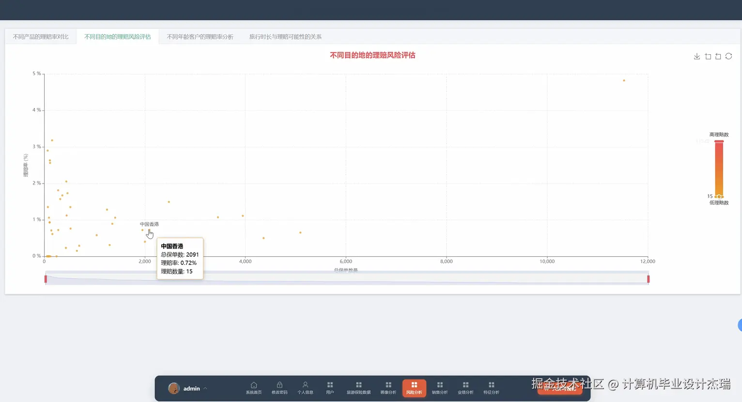
Task: Click the 5 % y-axis tick label
Action: (x=37, y=74)
